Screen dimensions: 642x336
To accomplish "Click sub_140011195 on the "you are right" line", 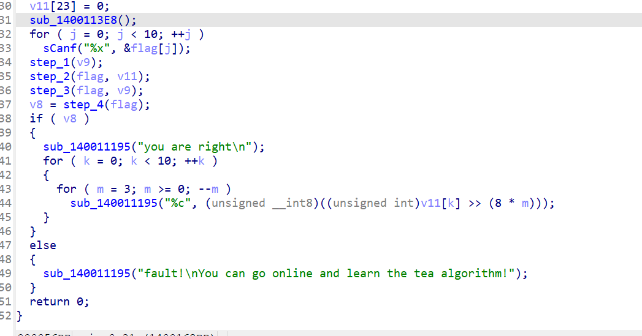I will click(x=86, y=147).
